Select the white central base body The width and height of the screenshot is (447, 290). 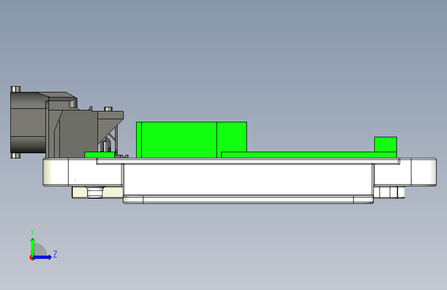point(247,179)
